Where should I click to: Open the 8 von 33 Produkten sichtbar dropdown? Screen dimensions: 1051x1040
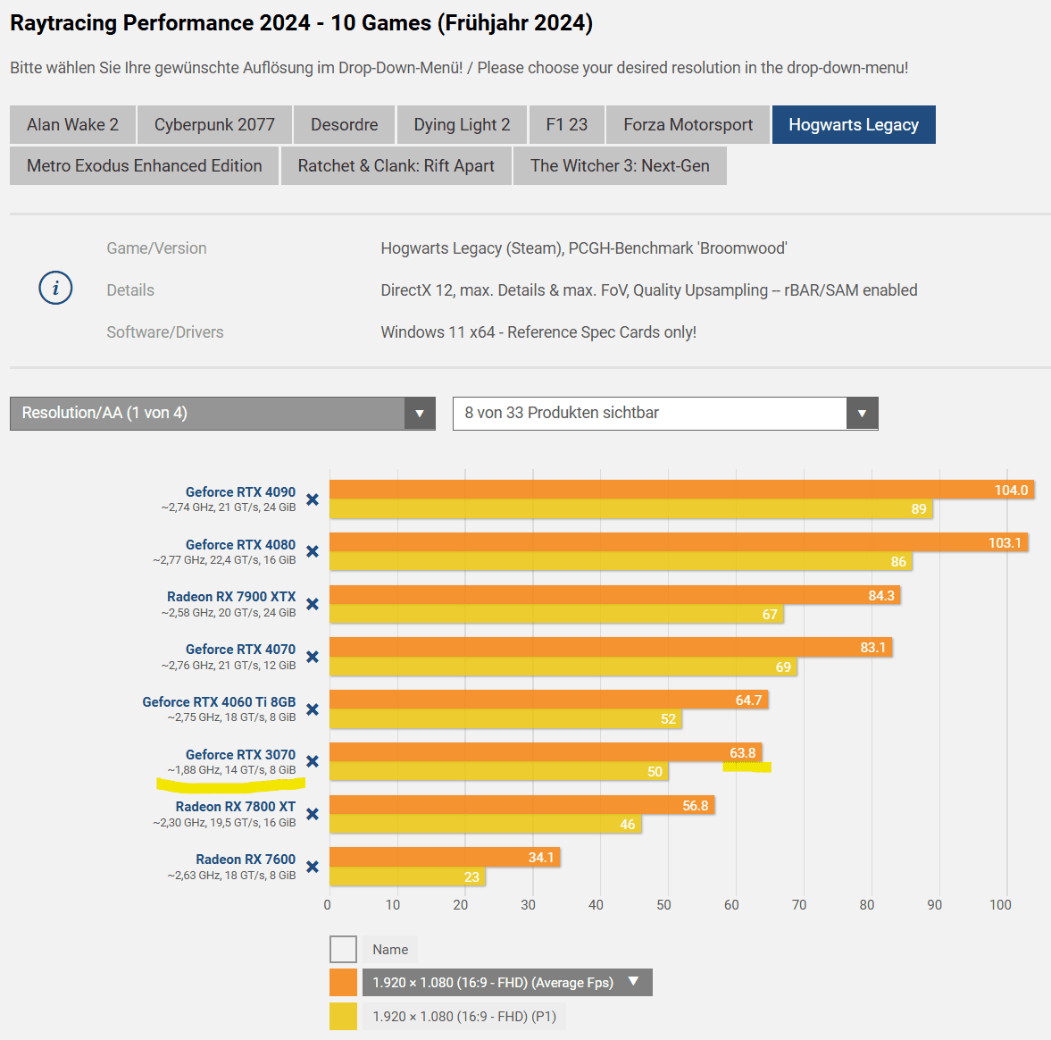665,413
